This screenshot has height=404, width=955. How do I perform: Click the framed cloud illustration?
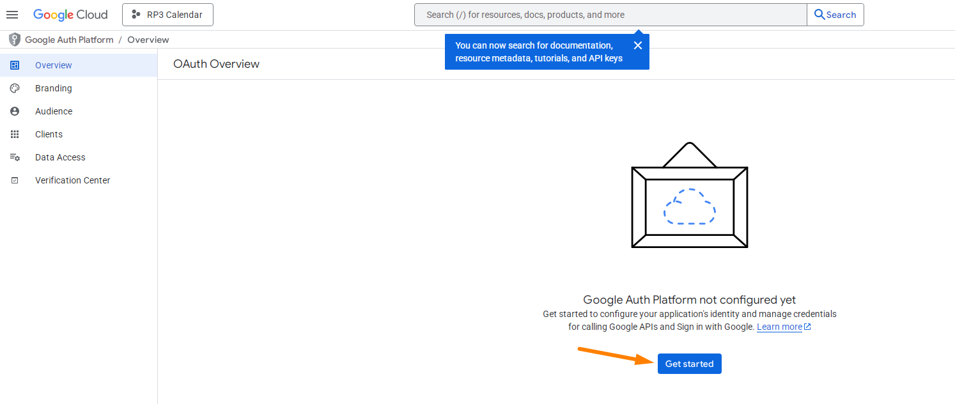689,195
